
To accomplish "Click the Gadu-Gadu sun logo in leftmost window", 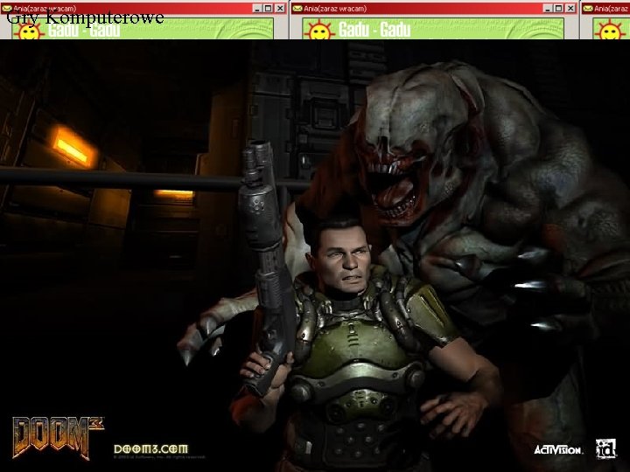I will 29,31.
